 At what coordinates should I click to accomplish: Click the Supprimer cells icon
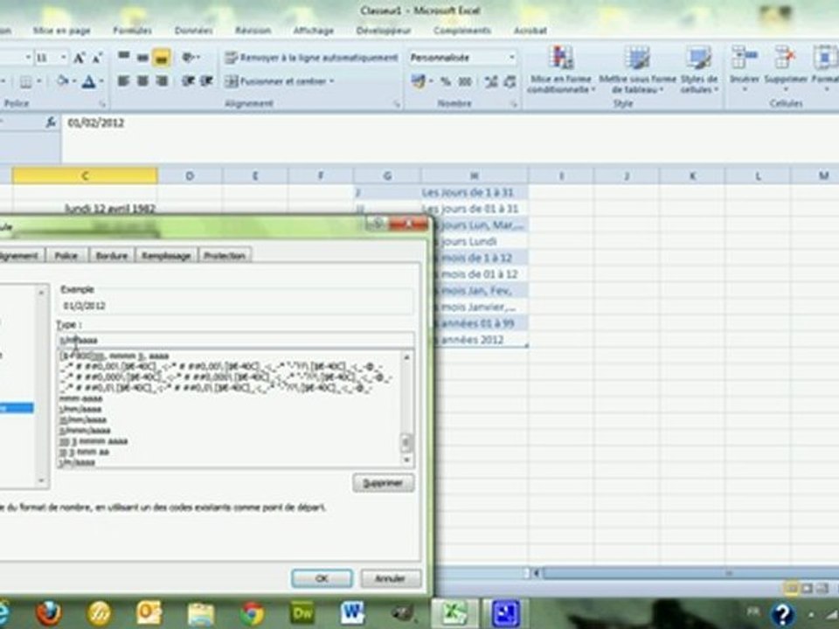click(785, 58)
